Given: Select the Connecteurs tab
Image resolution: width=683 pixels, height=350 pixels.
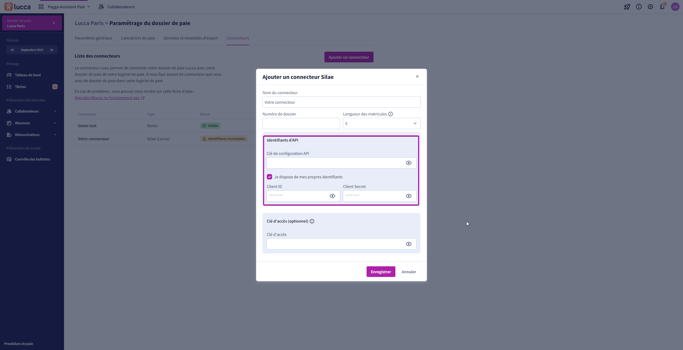Looking at the screenshot, I should coord(237,38).
